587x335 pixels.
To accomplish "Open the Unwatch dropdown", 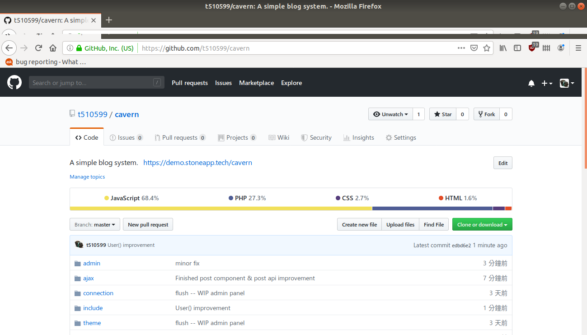I will point(390,114).
